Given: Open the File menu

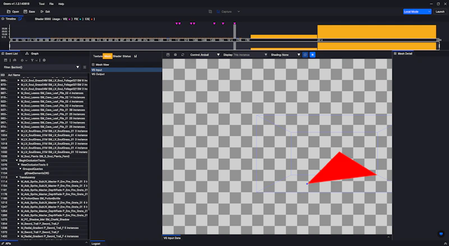Looking at the screenshot, I should pos(51,4).
